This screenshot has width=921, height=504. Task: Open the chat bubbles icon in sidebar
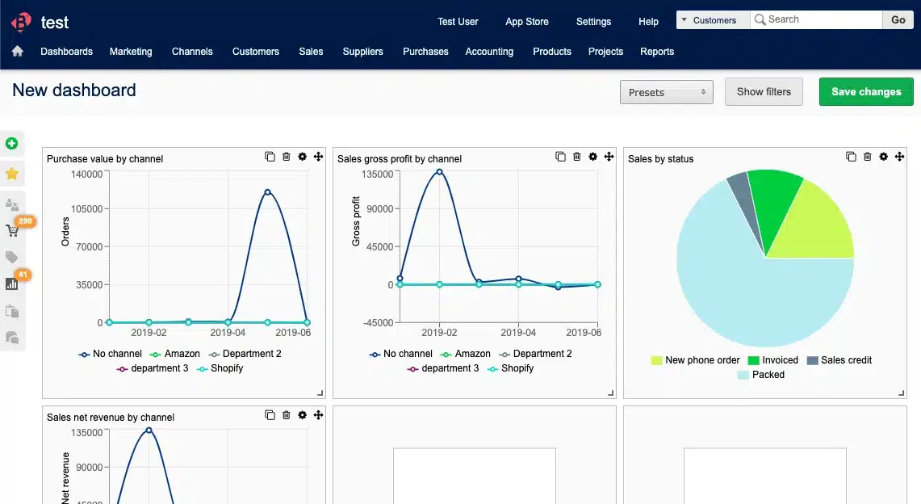point(12,338)
